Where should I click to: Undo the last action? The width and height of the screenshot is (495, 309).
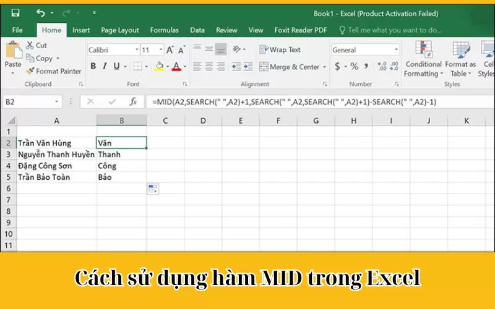pos(40,13)
